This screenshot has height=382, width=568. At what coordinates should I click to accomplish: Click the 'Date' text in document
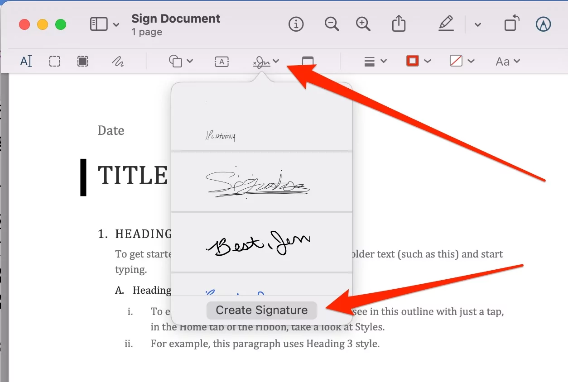(111, 130)
